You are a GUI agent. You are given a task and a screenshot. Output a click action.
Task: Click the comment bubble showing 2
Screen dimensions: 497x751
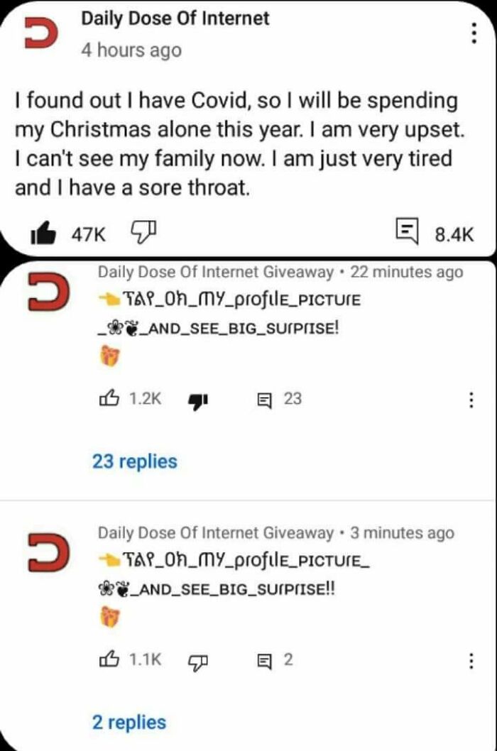click(x=265, y=660)
